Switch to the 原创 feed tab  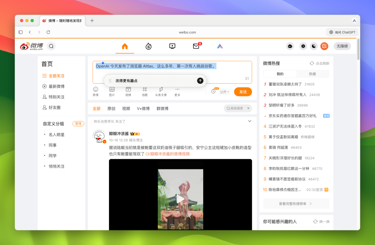pyautogui.click(x=111, y=108)
